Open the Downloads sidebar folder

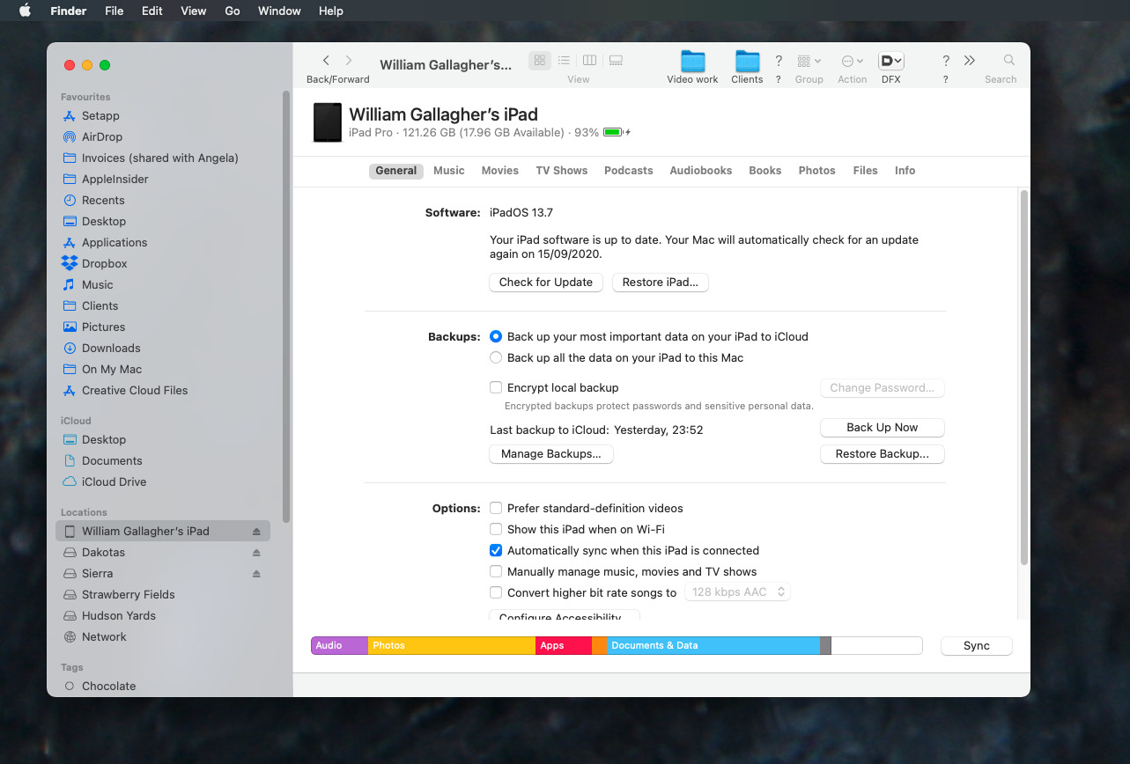[x=111, y=348]
